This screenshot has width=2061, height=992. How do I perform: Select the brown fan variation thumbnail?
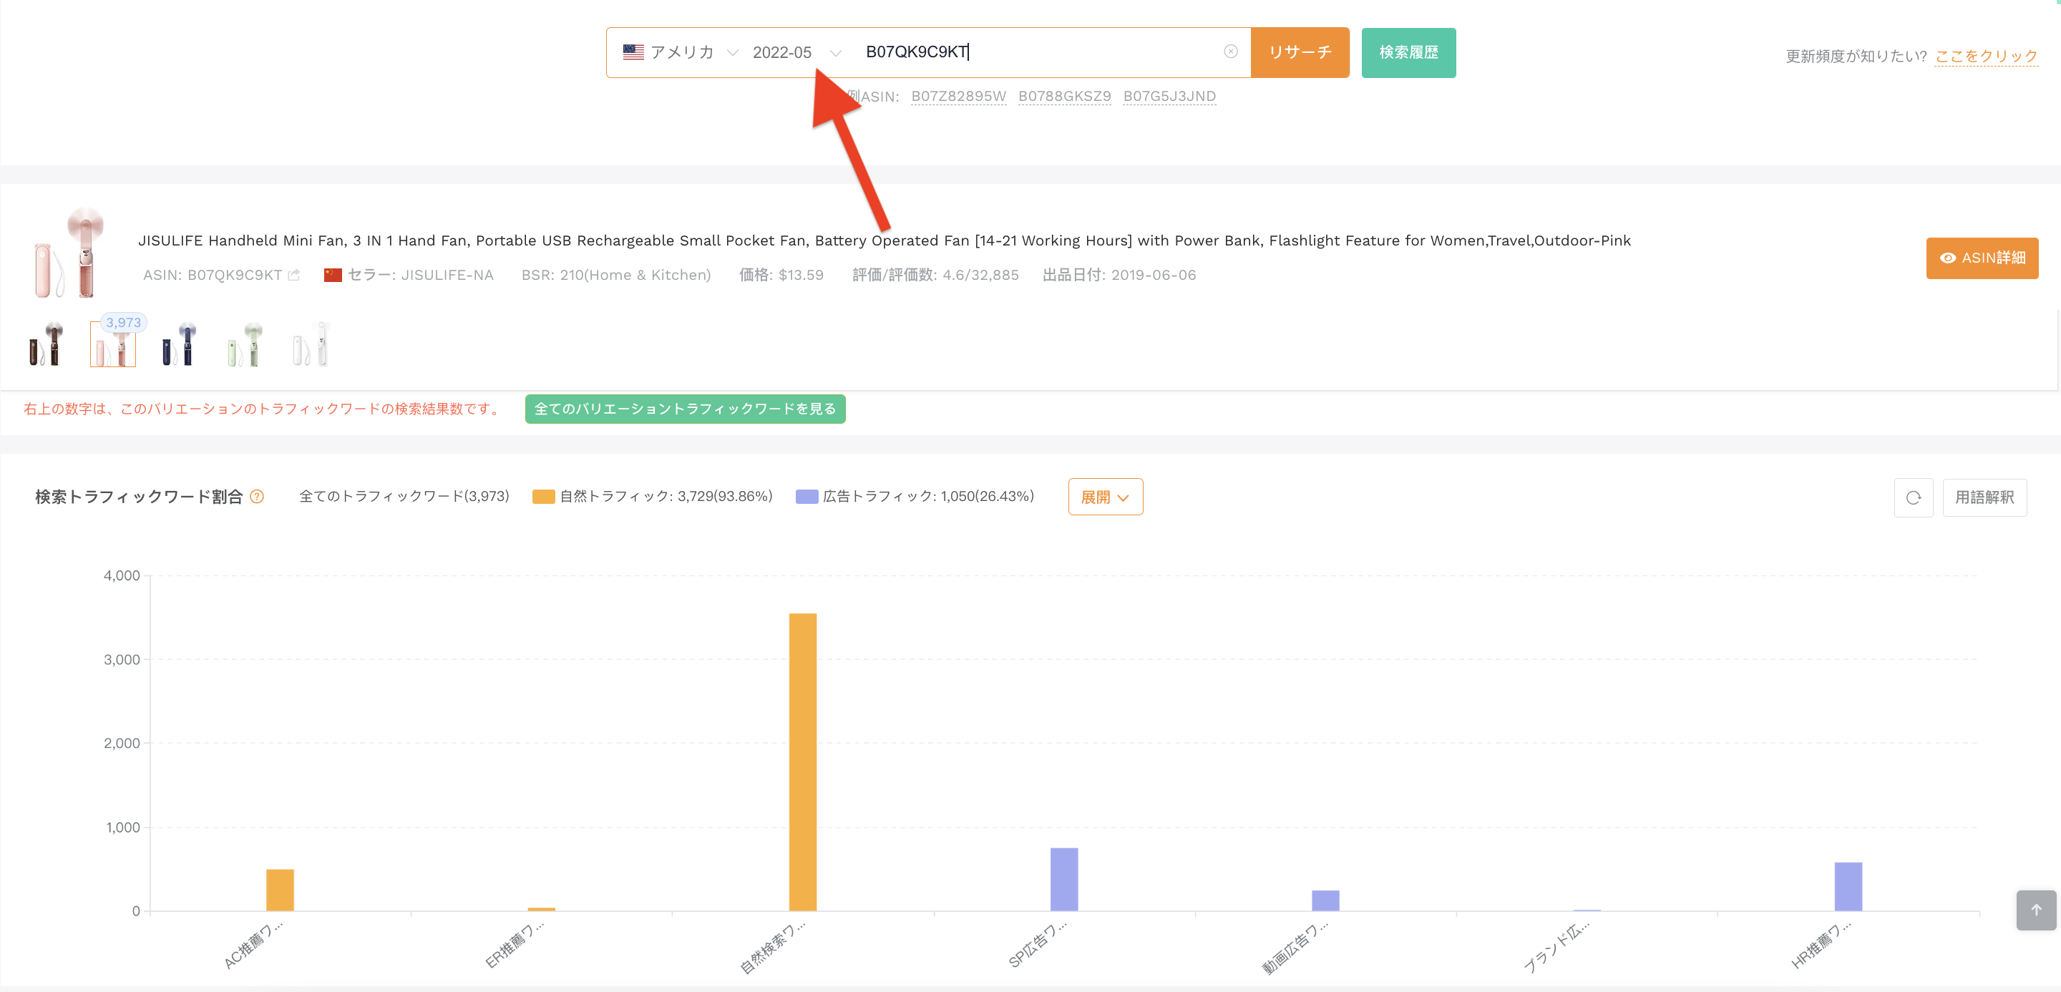point(47,344)
